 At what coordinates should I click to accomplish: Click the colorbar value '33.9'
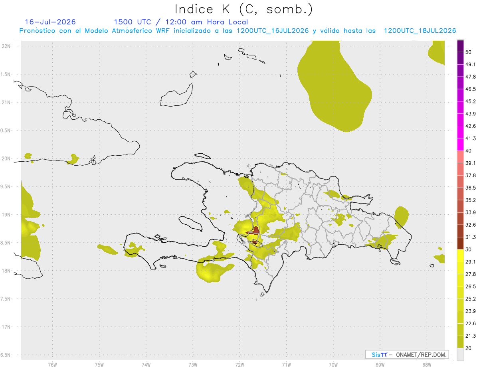(471, 212)
